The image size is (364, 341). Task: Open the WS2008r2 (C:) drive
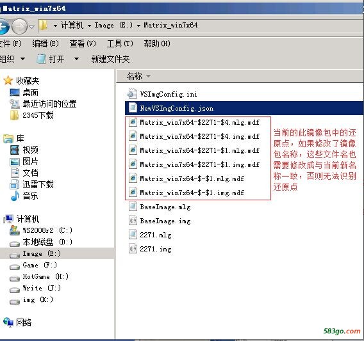tap(41, 230)
